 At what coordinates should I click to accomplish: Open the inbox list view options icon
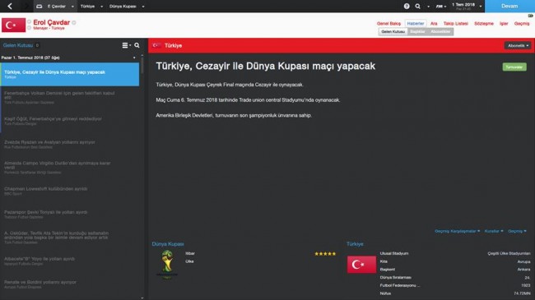tap(125, 45)
